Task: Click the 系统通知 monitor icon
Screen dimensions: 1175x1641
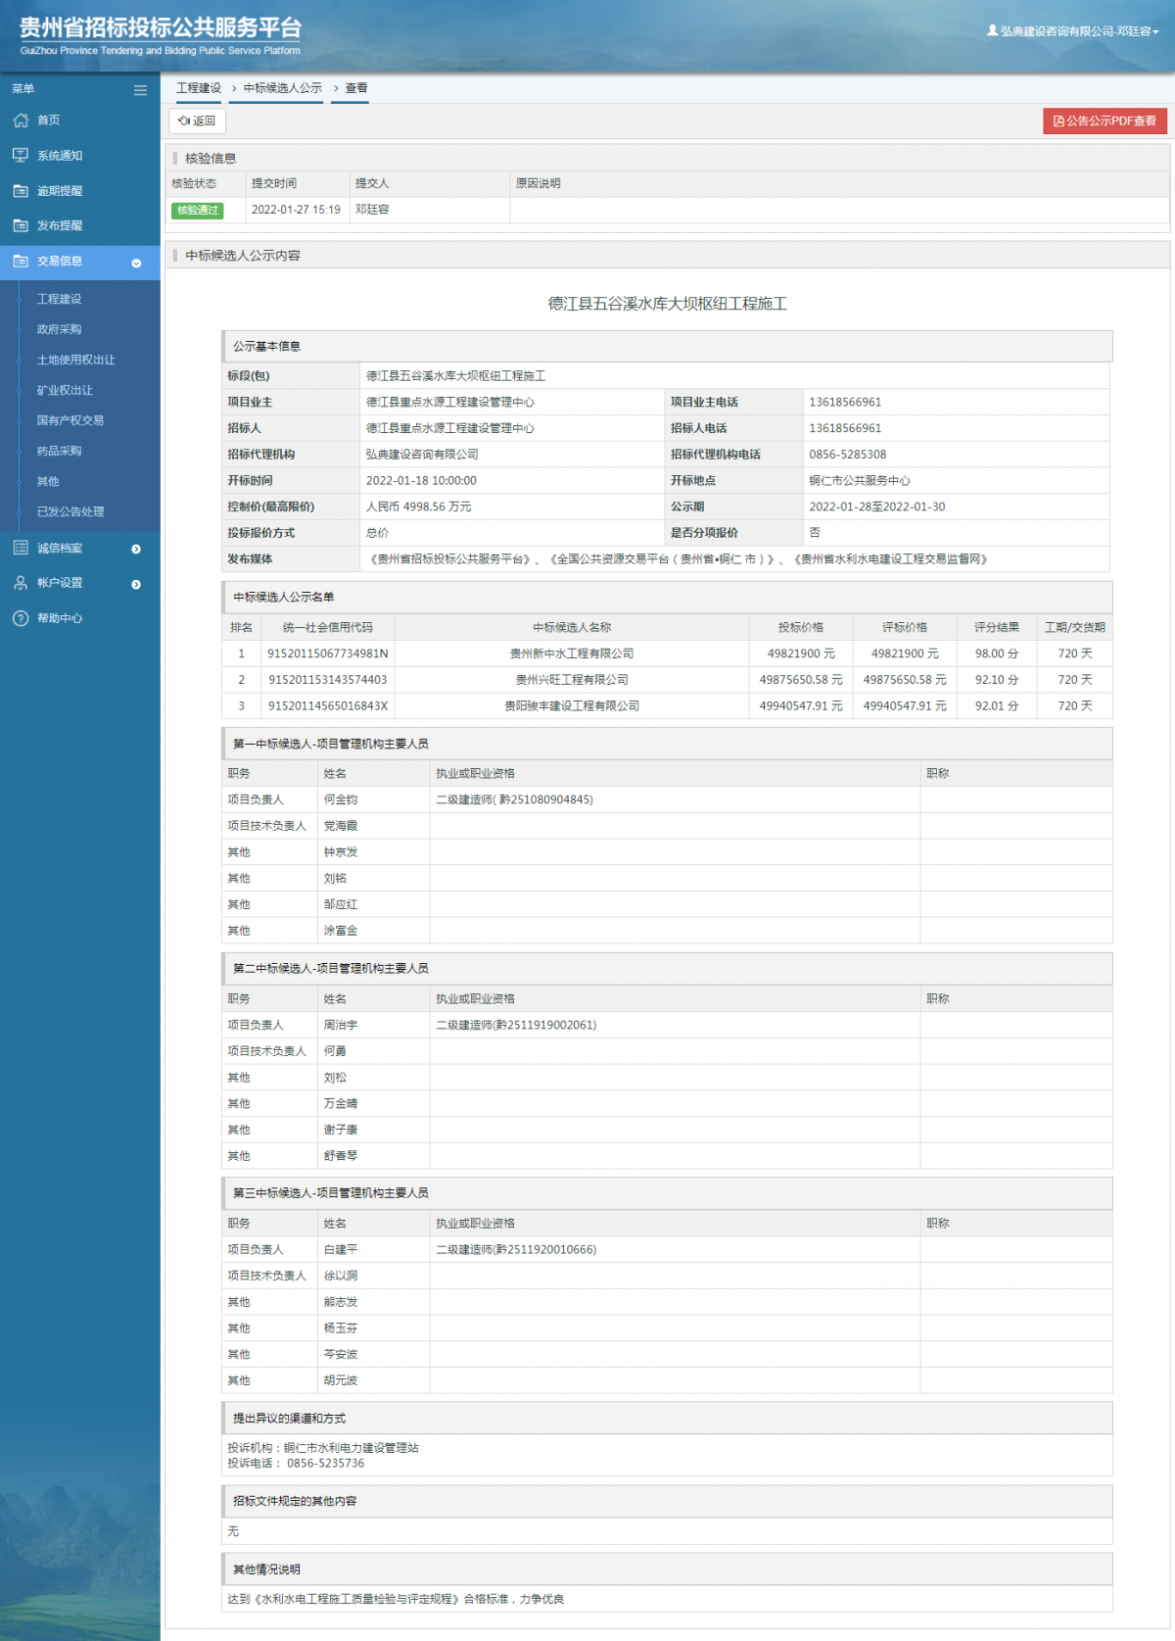Action: click(x=21, y=156)
